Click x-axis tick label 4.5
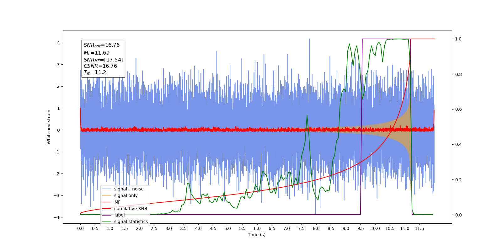The width and height of the screenshot is (502, 251). coord(213,228)
